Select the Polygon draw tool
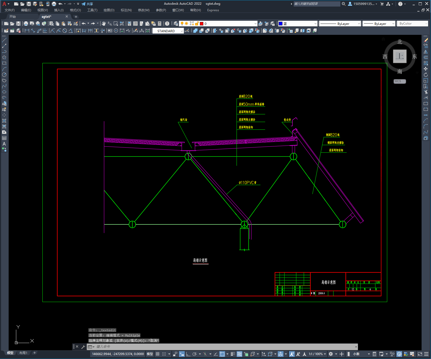Screen dimensions: 431x359 4,57
